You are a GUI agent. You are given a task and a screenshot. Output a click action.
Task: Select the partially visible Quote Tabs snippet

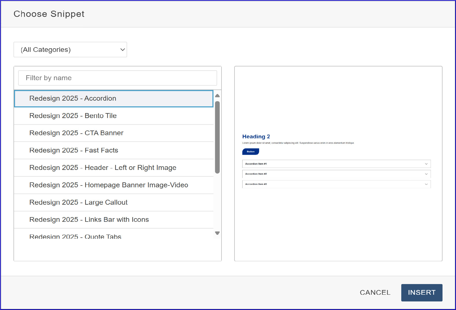pos(114,236)
